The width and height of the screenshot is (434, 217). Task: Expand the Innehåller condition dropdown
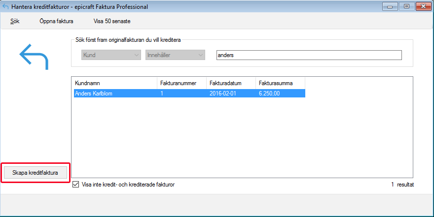pos(175,55)
